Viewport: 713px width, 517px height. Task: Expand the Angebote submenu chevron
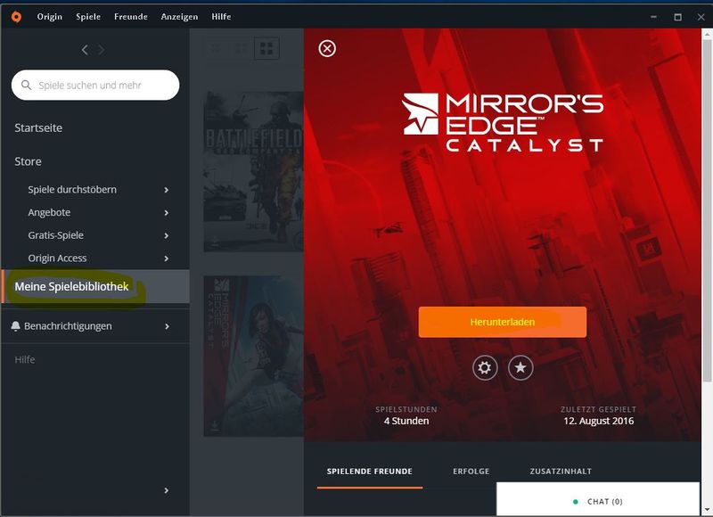point(167,213)
